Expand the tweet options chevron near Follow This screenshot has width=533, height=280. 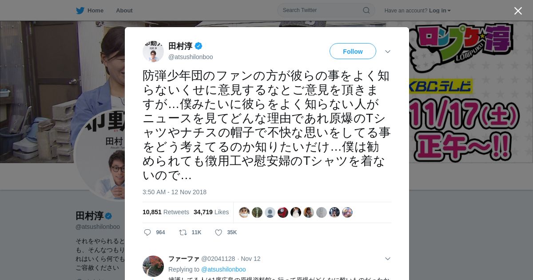[388, 52]
